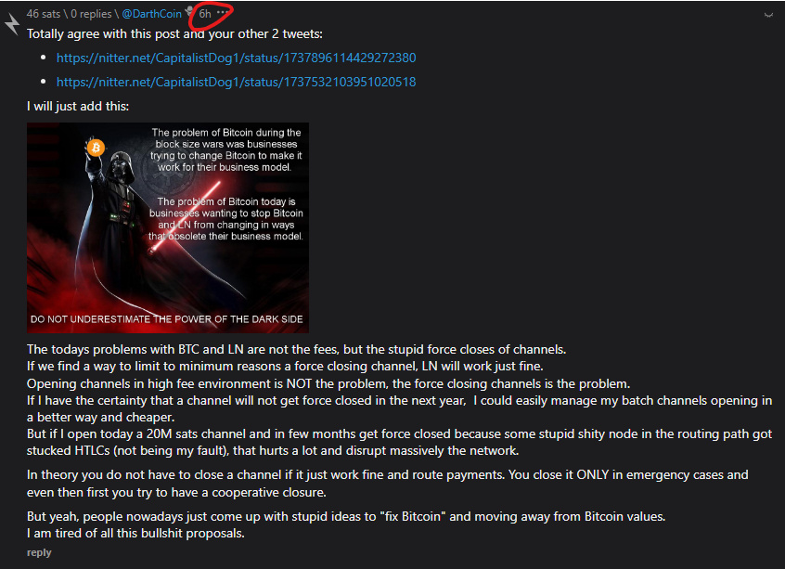The height and width of the screenshot is (569, 785).
Task: Click the 'Totally agree with this post' line
Action: pyautogui.click(x=174, y=34)
